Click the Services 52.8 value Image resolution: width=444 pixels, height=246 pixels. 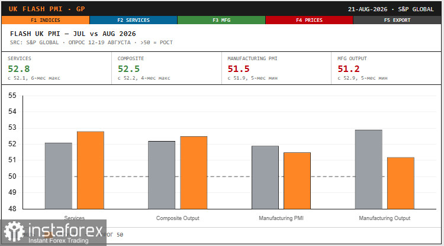coord(19,69)
